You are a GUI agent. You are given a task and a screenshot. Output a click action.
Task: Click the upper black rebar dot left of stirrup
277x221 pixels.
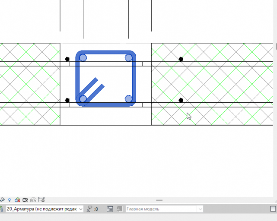67,59
